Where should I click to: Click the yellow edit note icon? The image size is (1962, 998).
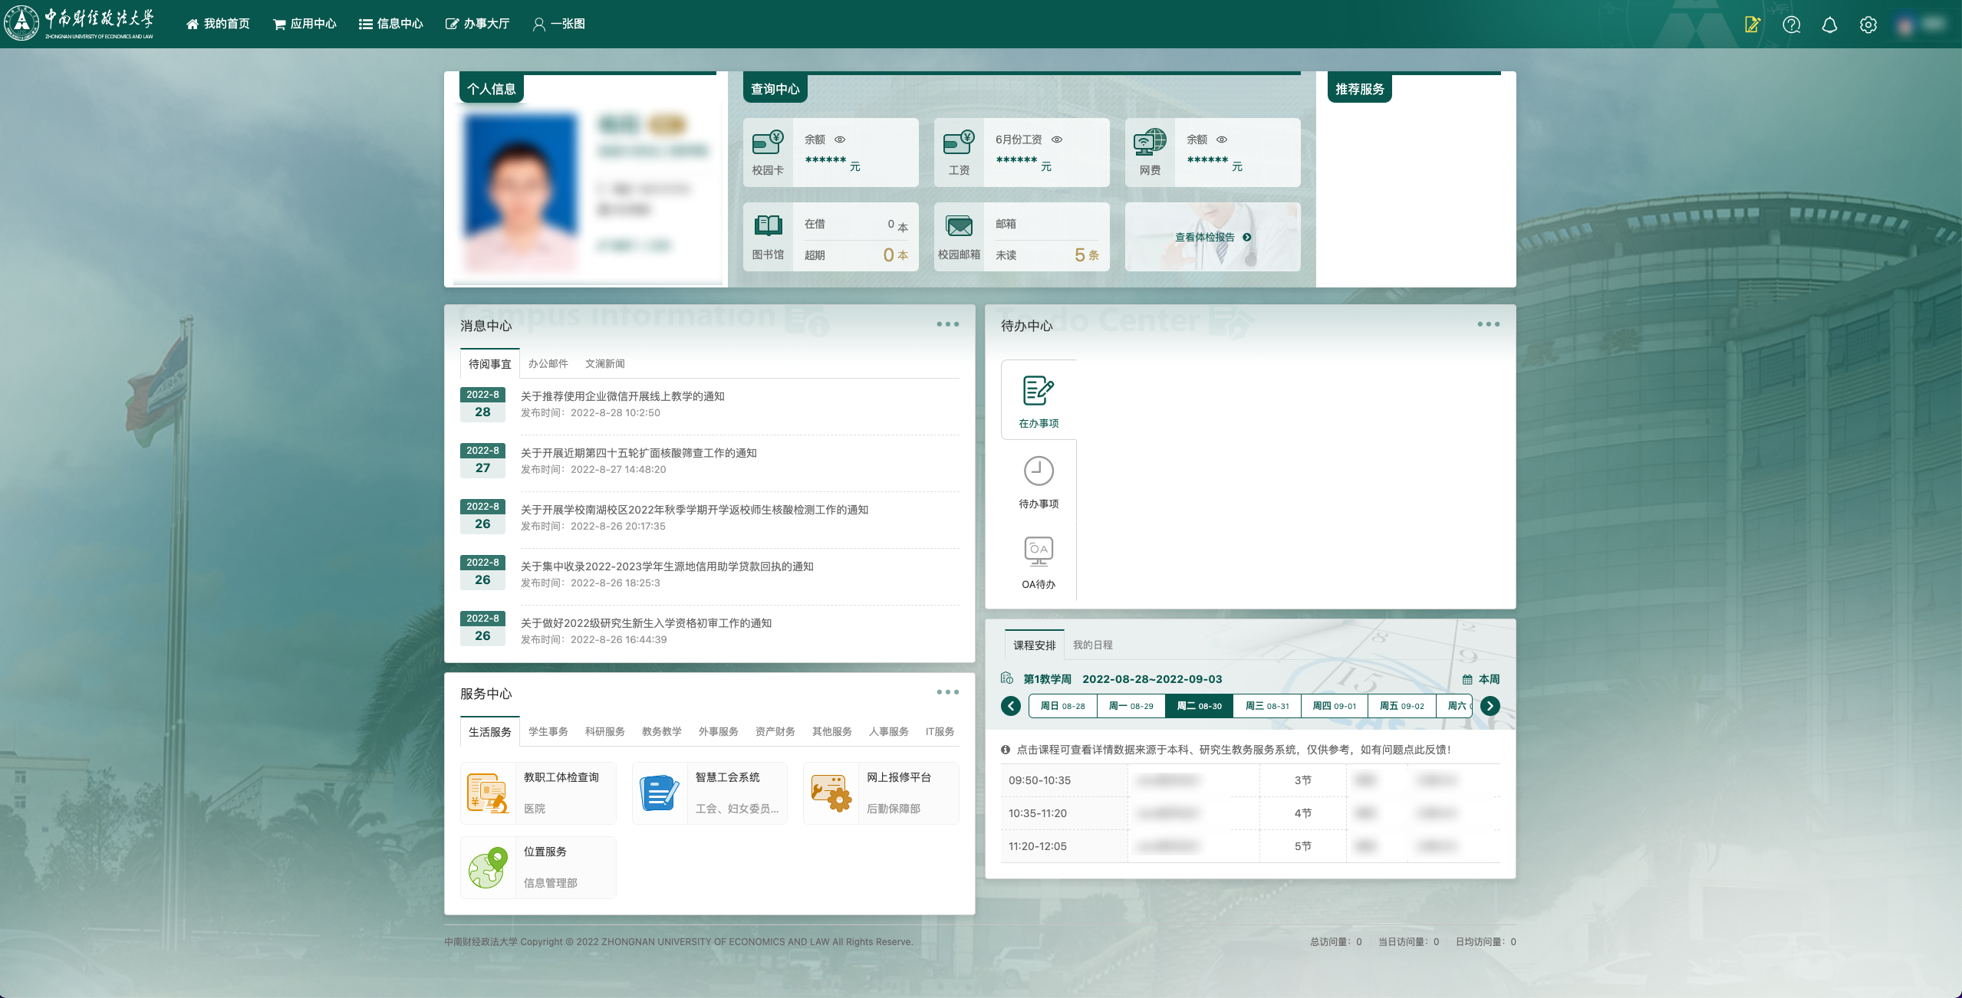point(1753,25)
